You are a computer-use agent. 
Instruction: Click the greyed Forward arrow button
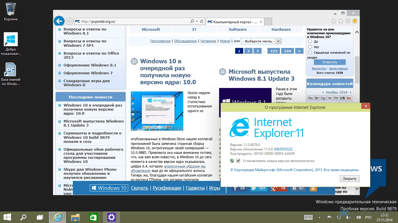coord(69,21)
